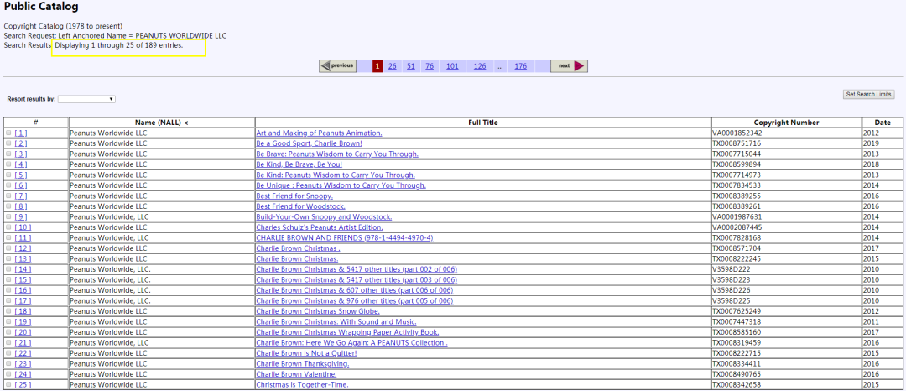Click current page number 1
The image size is (906, 391).
coord(377,66)
